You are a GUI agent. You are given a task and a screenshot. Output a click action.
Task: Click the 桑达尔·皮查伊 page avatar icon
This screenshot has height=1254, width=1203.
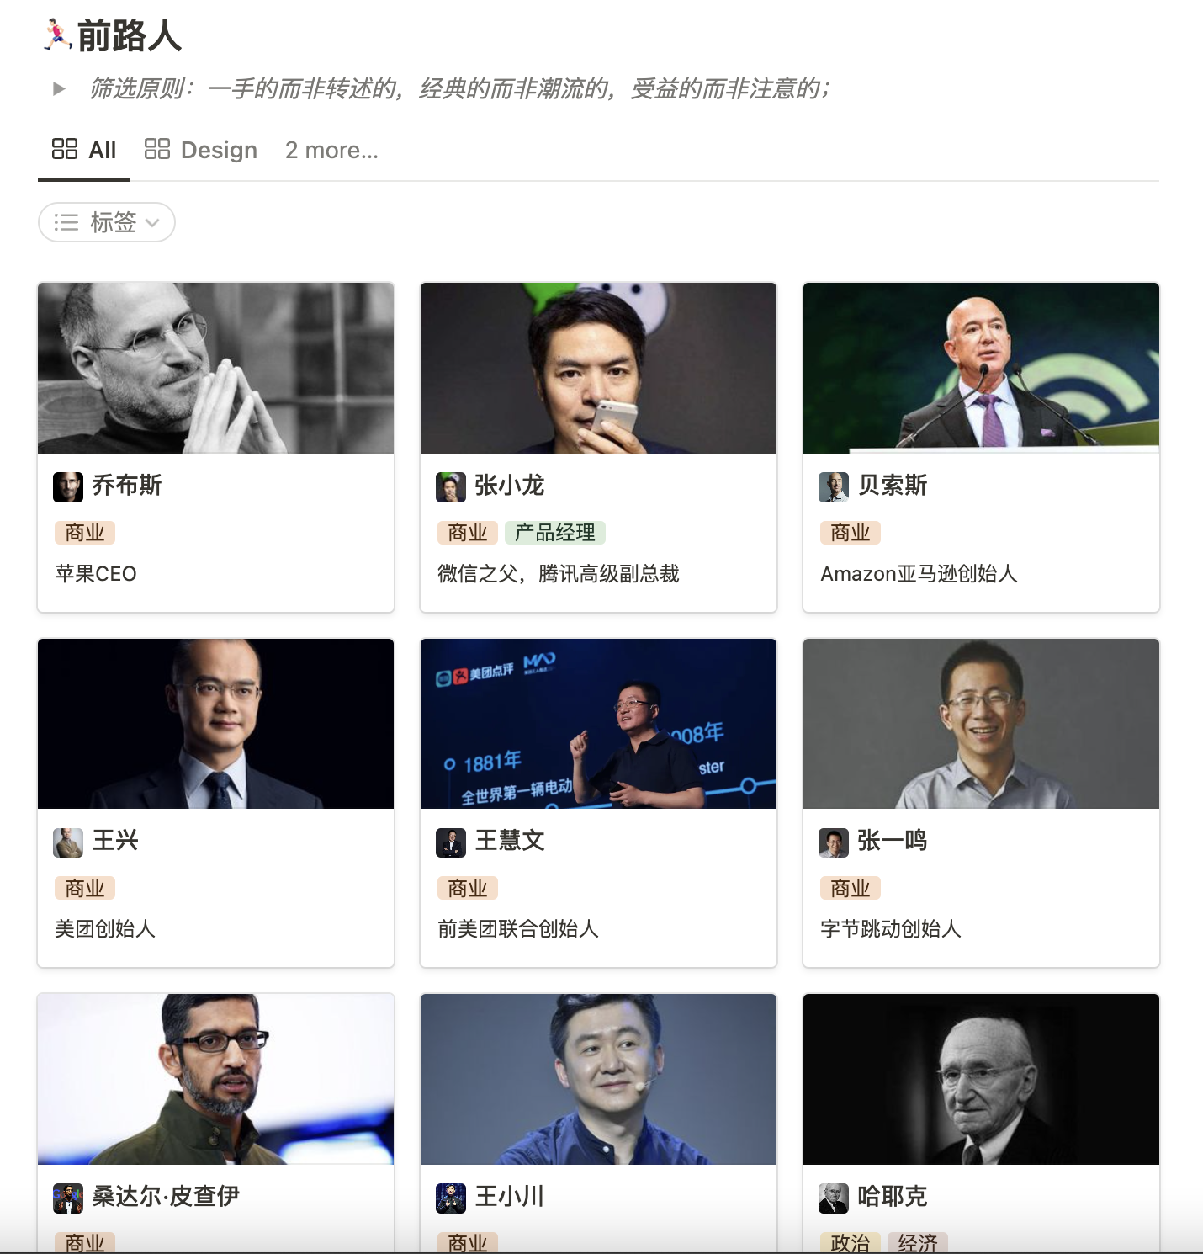68,1198
